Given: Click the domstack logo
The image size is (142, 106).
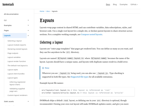Looking at the screenshot, I should [x=8, y=4].
